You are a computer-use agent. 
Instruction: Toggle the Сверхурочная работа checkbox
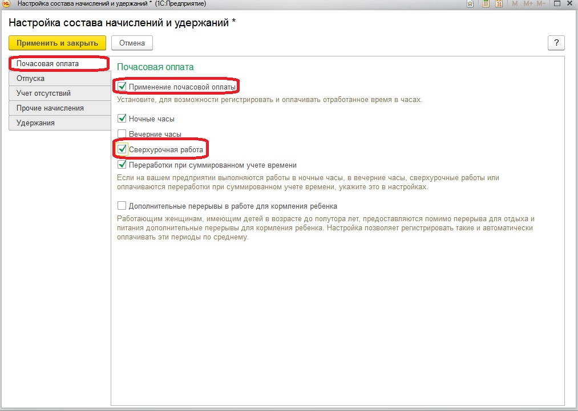point(122,149)
